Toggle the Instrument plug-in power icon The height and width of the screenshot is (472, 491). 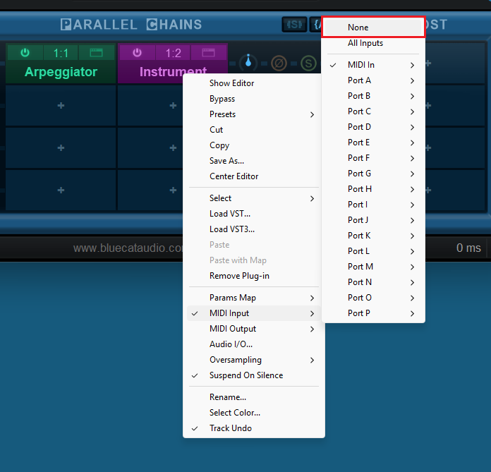click(x=137, y=53)
